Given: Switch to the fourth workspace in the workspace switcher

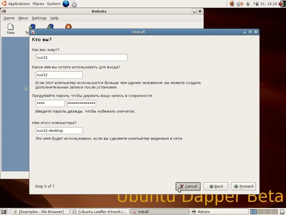Looking at the screenshot, I should tap(274, 212).
